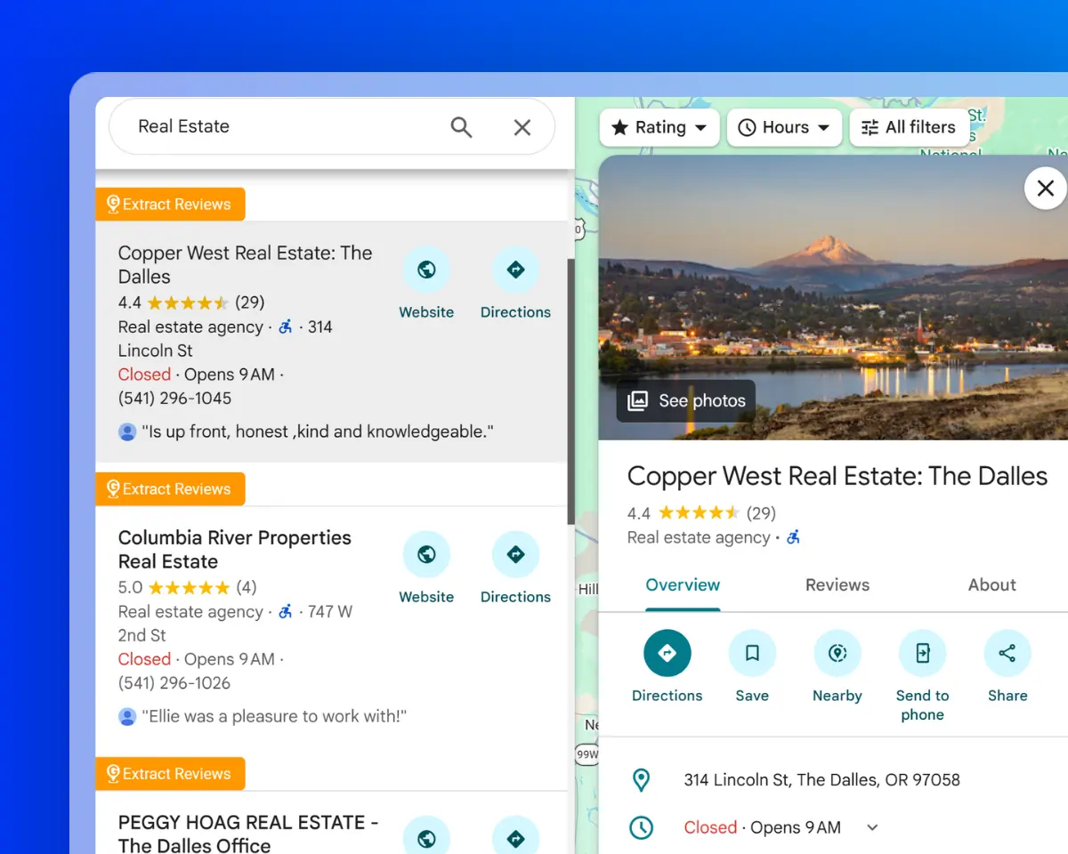The height and width of the screenshot is (854, 1068).
Task: Get Directions to Columbia River Properties
Action: tap(515, 555)
